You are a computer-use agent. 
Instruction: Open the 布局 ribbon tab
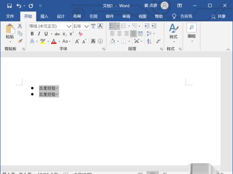click(x=77, y=16)
